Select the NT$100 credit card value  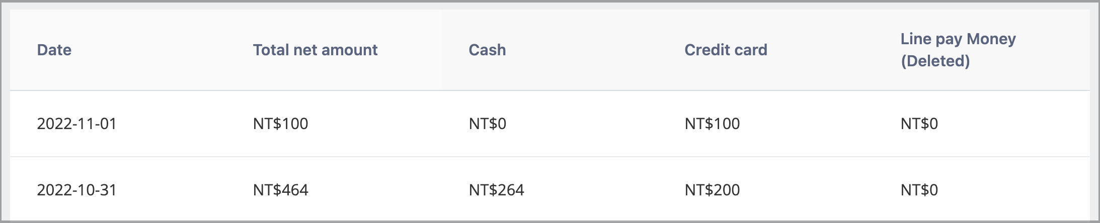point(712,124)
